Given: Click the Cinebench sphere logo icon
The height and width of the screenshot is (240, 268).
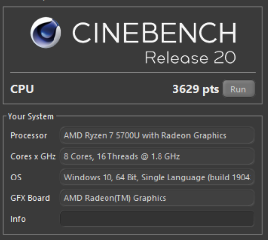Looking at the screenshot, I should (46, 33).
